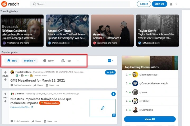This screenshot has height=126, width=190.
Task: Open the Mexico location dropdown
Action: 30,61
